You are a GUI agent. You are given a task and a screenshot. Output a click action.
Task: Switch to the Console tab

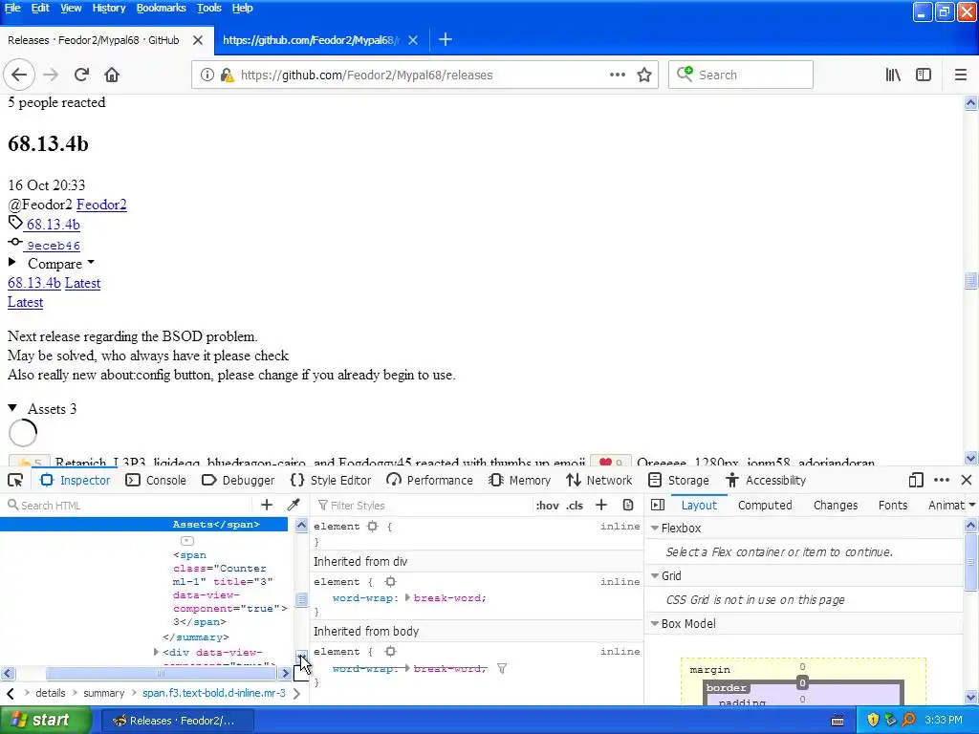click(156, 480)
